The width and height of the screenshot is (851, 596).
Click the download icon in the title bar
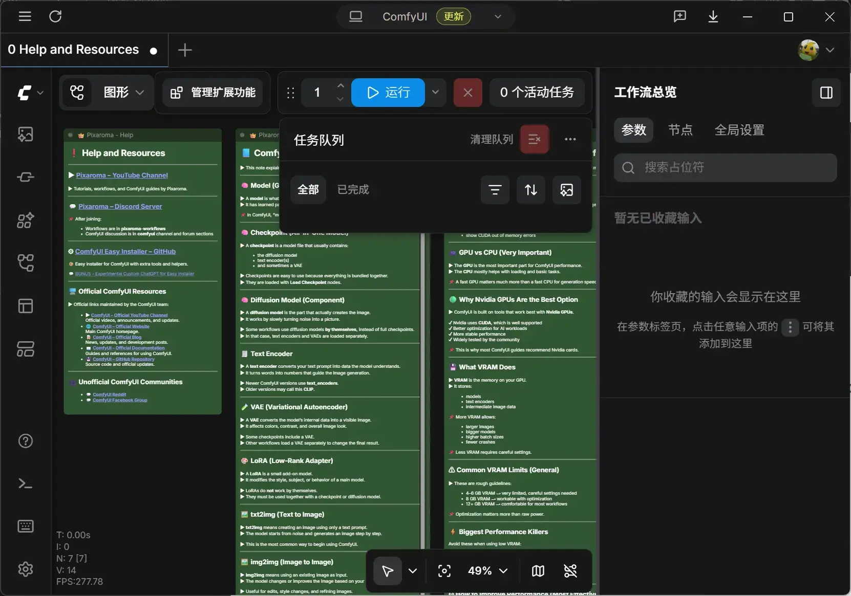tap(713, 16)
